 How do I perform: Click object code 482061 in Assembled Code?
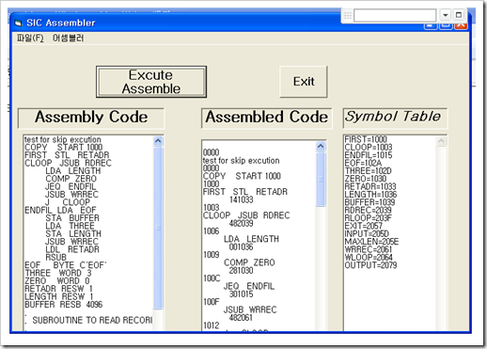pyautogui.click(x=242, y=317)
